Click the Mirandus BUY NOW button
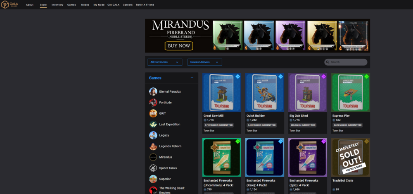Screen dimensions: 413x194 tap(179, 46)
